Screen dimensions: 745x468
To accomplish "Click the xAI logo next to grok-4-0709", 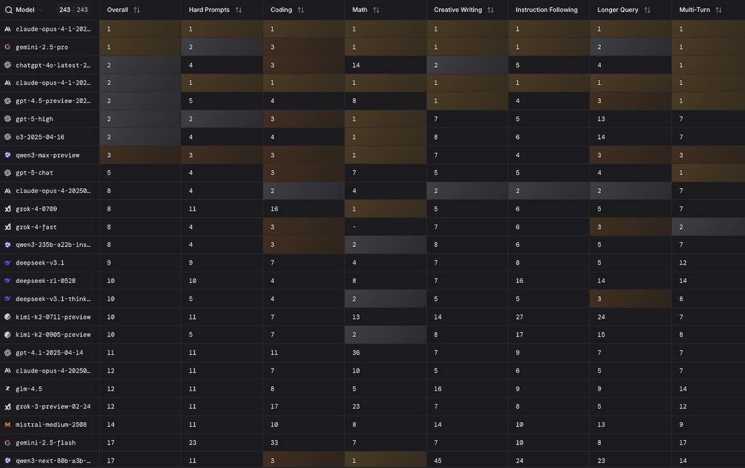I will coord(7,209).
